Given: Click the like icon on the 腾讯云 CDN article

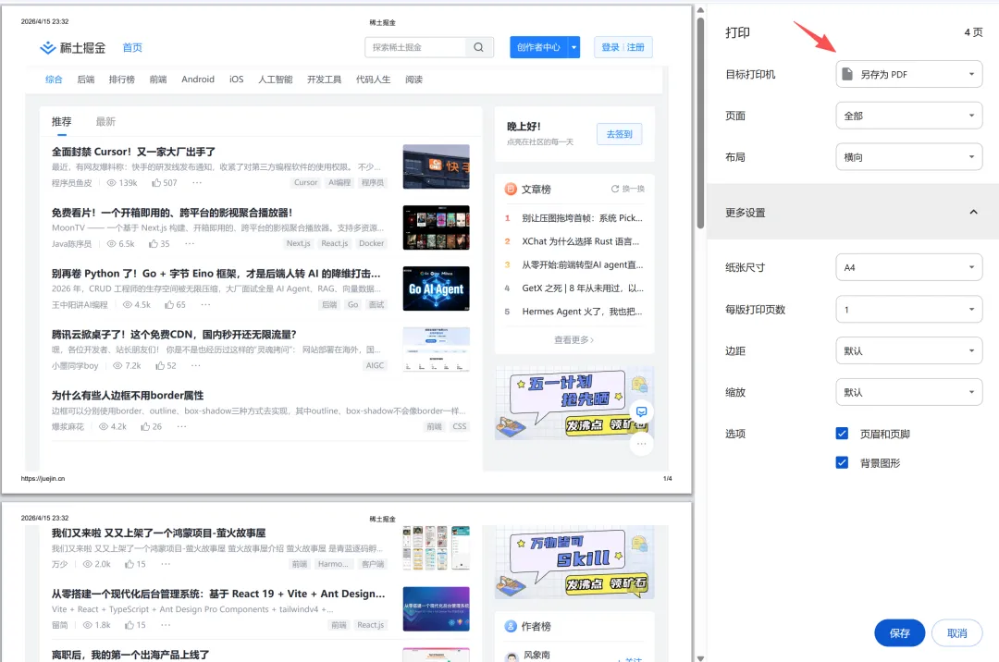Looking at the screenshot, I should coord(159,365).
